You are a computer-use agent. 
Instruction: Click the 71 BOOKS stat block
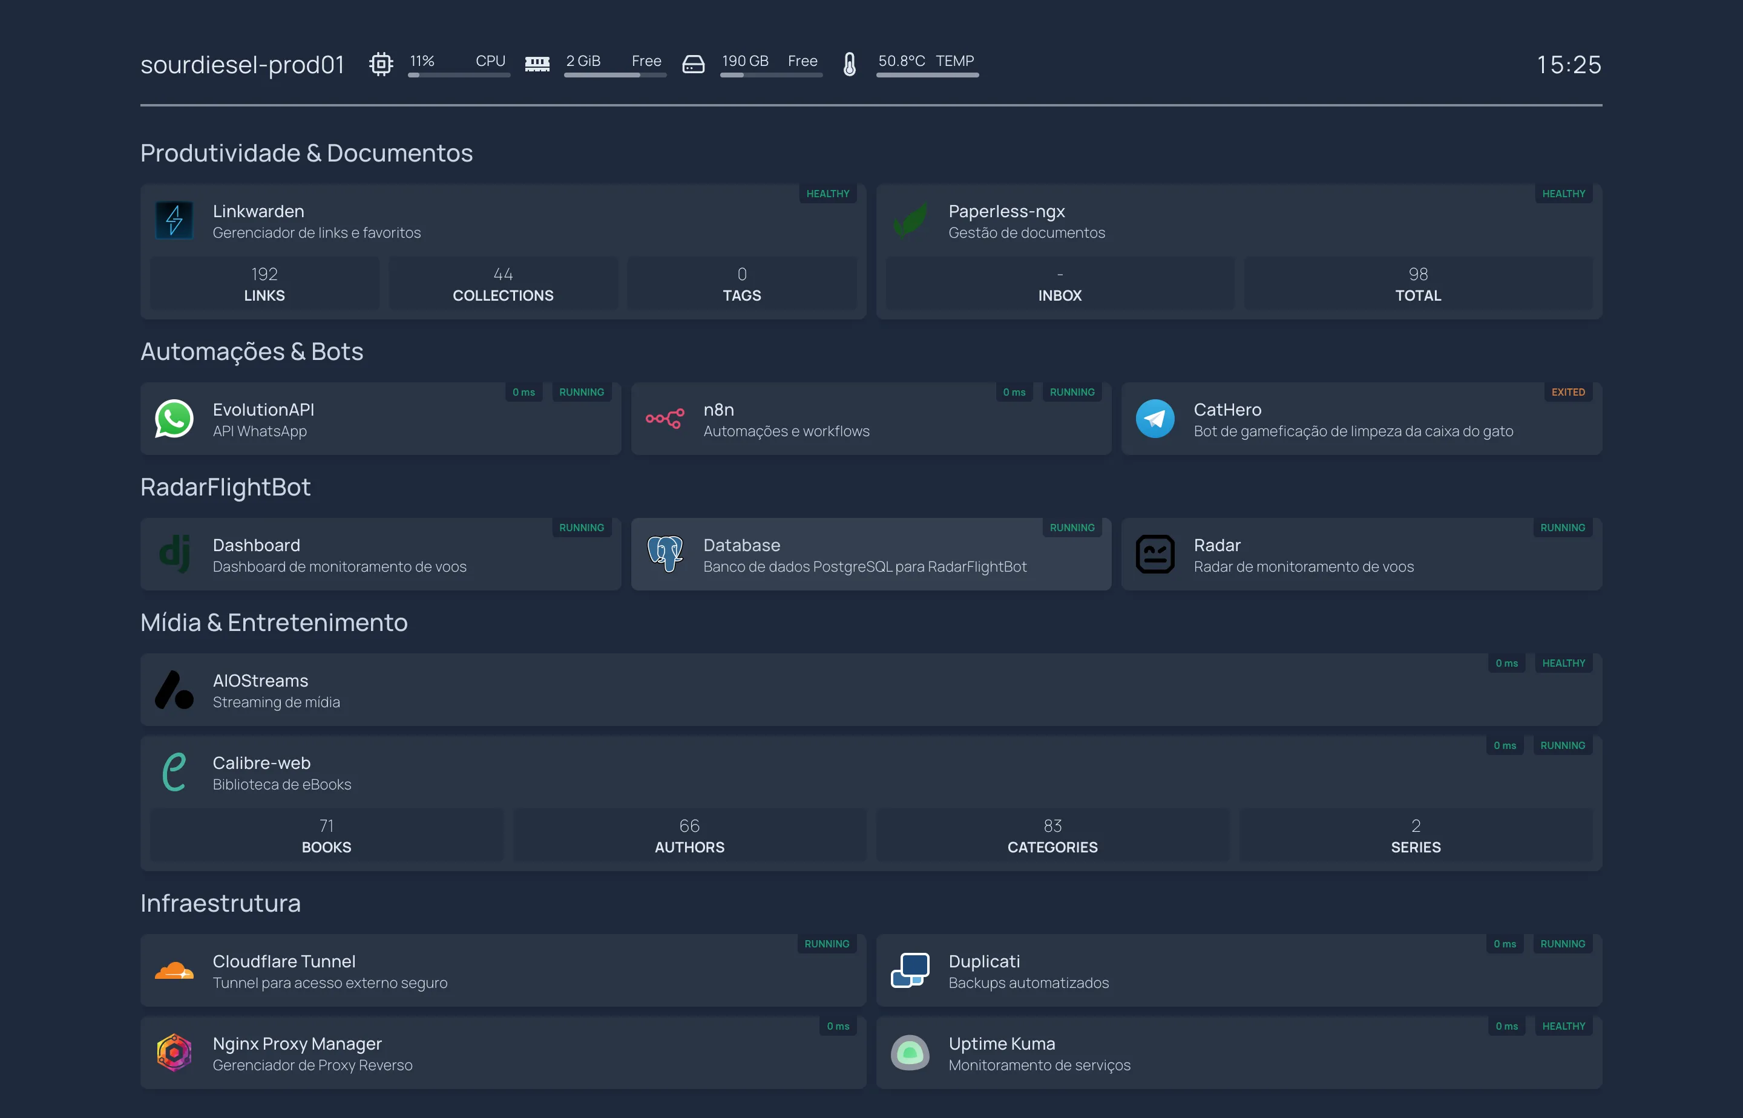tap(327, 835)
